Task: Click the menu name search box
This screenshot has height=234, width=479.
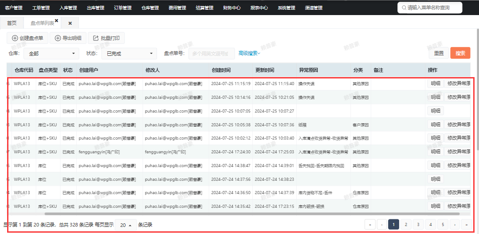Action: [x=430, y=8]
